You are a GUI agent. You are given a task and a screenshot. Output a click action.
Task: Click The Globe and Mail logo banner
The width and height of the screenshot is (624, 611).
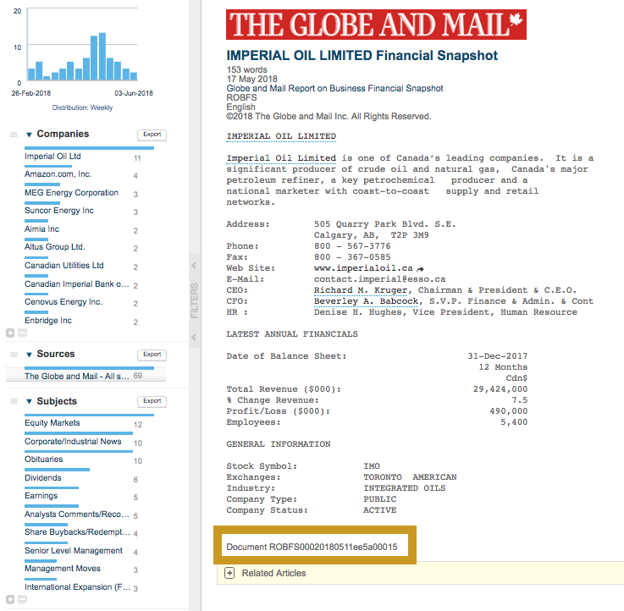[x=376, y=25]
